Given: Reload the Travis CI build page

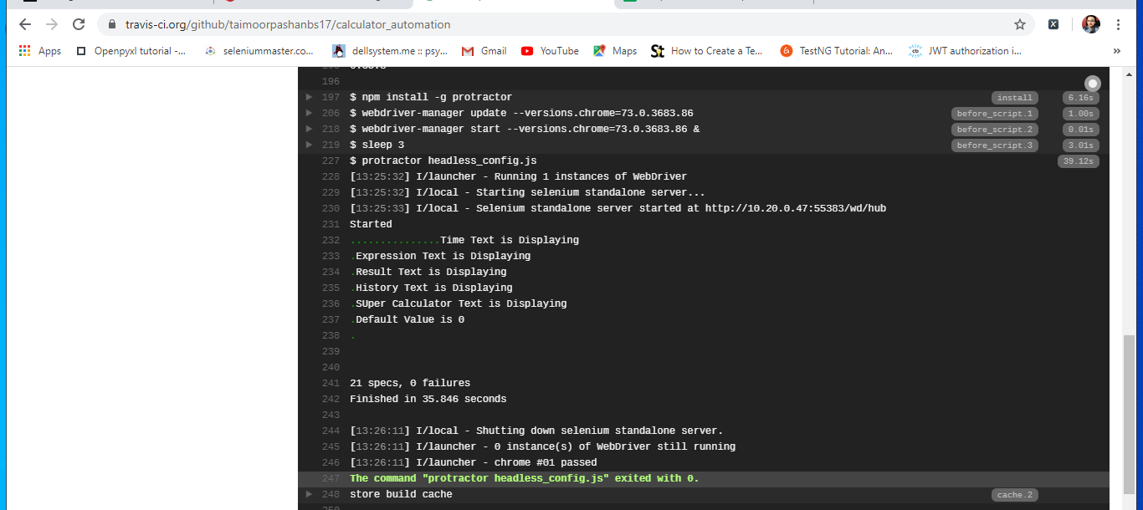Looking at the screenshot, I should click(78, 24).
